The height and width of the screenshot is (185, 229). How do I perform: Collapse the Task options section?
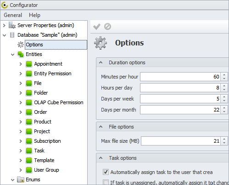click(101, 158)
